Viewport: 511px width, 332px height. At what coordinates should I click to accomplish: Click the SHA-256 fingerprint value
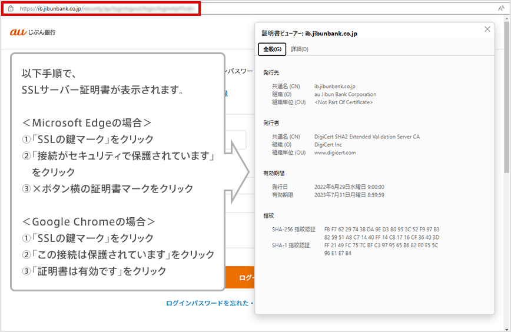(x=381, y=233)
